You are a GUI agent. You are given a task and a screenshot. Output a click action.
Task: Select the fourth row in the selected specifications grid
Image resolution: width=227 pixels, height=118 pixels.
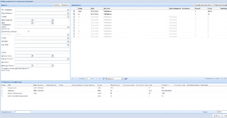[114, 96]
